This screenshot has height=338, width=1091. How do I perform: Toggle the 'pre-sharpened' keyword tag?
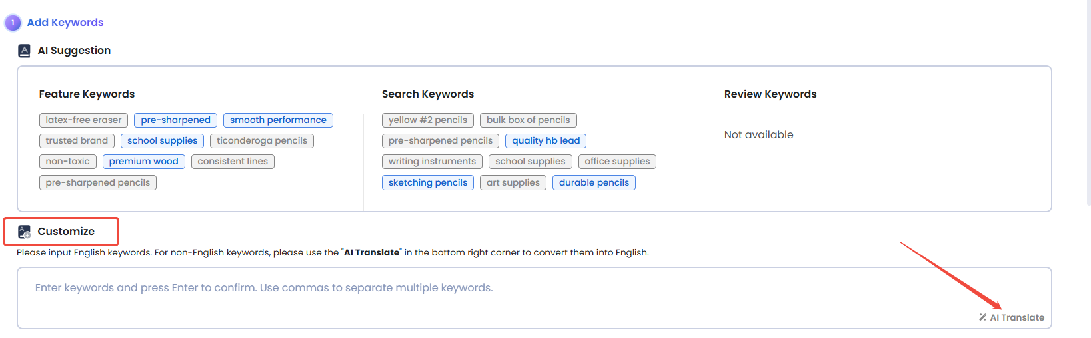point(175,120)
